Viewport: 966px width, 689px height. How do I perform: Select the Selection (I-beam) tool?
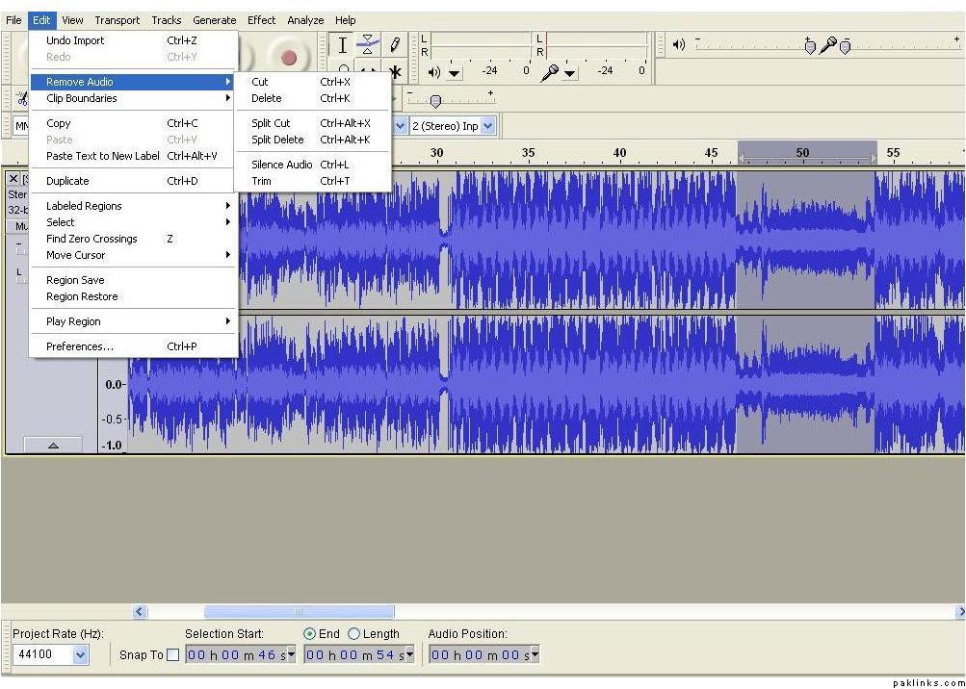(342, 45)
